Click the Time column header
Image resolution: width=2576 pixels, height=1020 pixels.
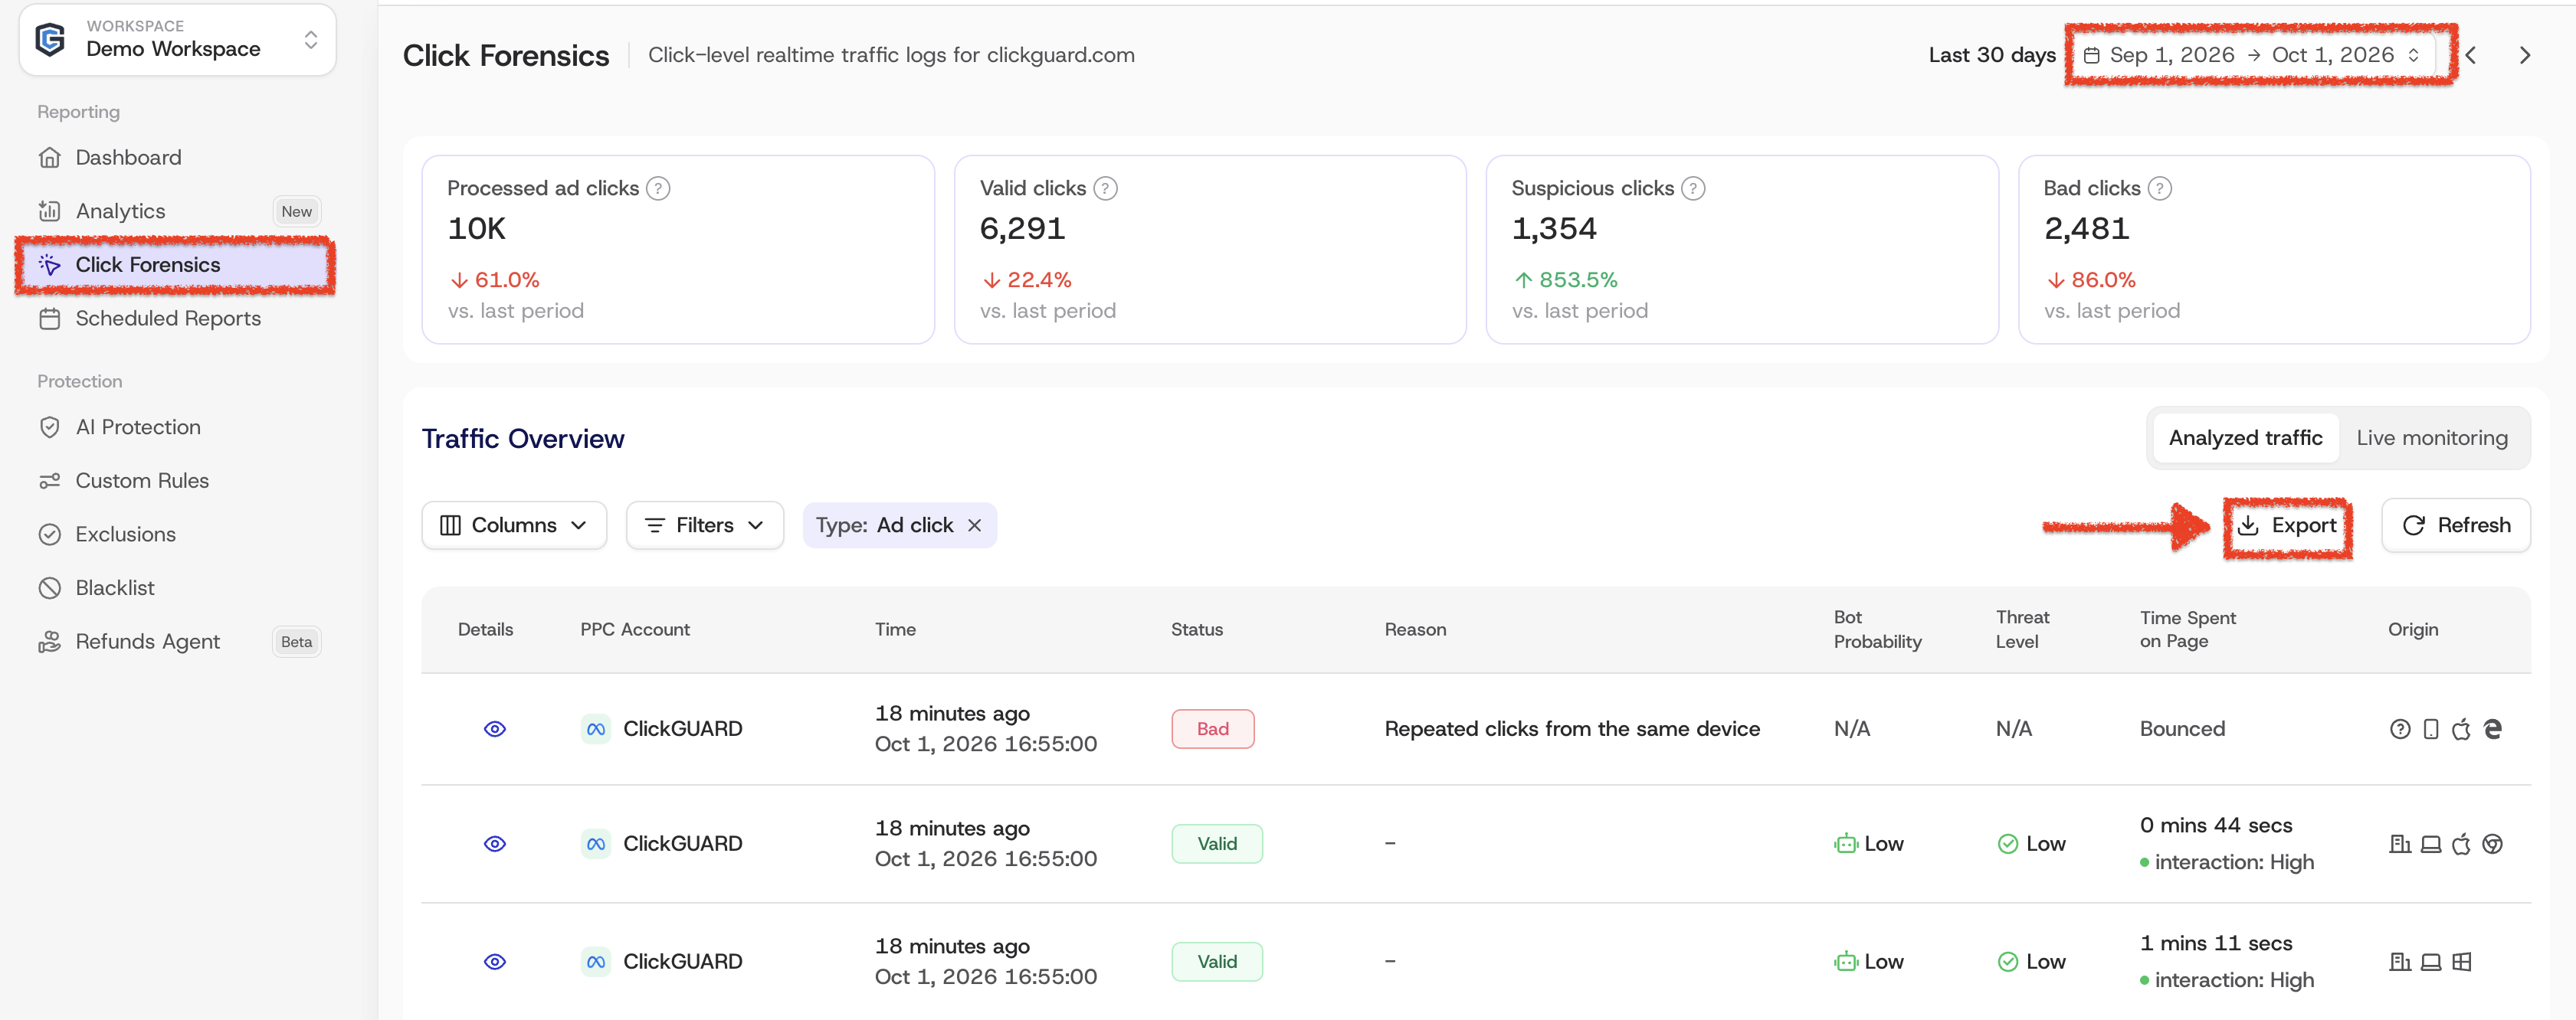895,629
